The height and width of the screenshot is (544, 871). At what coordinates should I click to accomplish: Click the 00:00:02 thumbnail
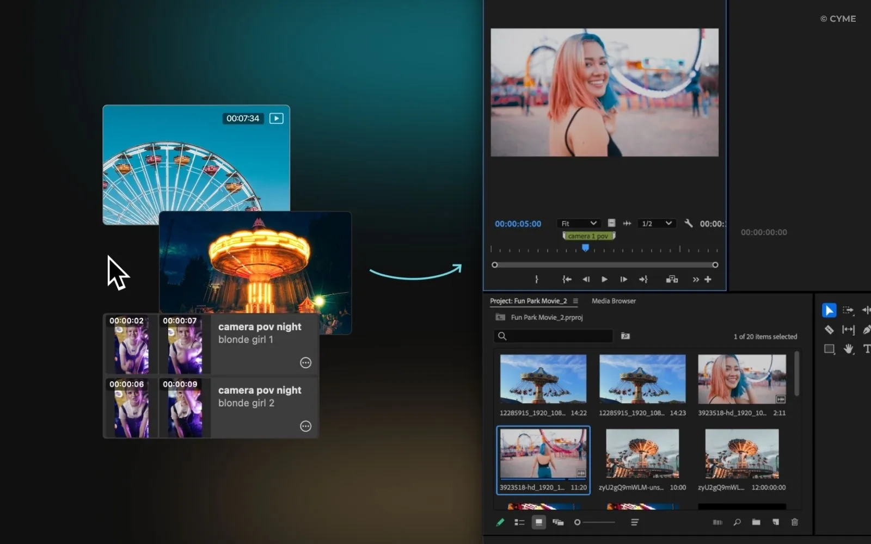pos(131,344)
